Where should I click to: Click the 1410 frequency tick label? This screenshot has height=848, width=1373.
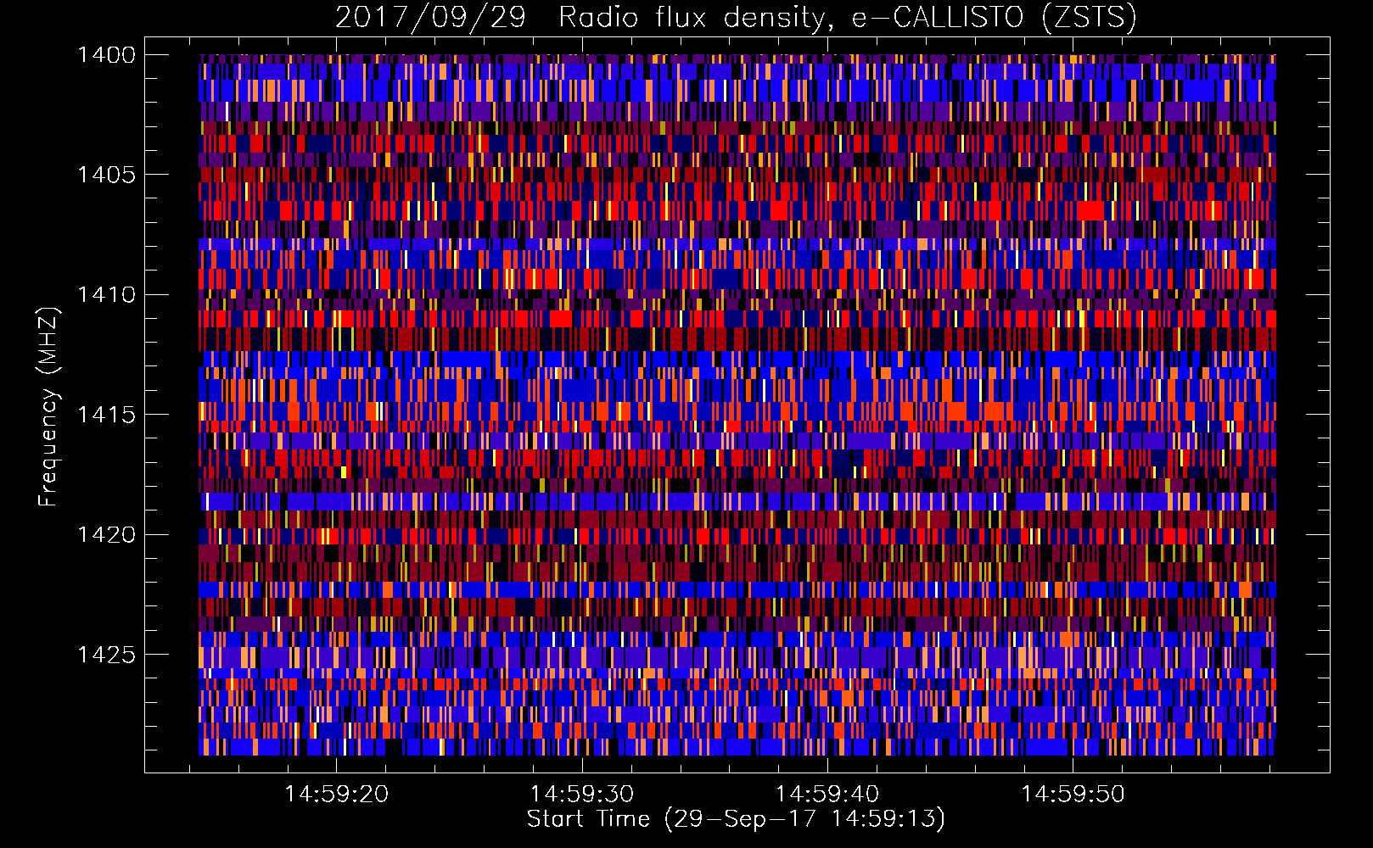pos(106,295)
